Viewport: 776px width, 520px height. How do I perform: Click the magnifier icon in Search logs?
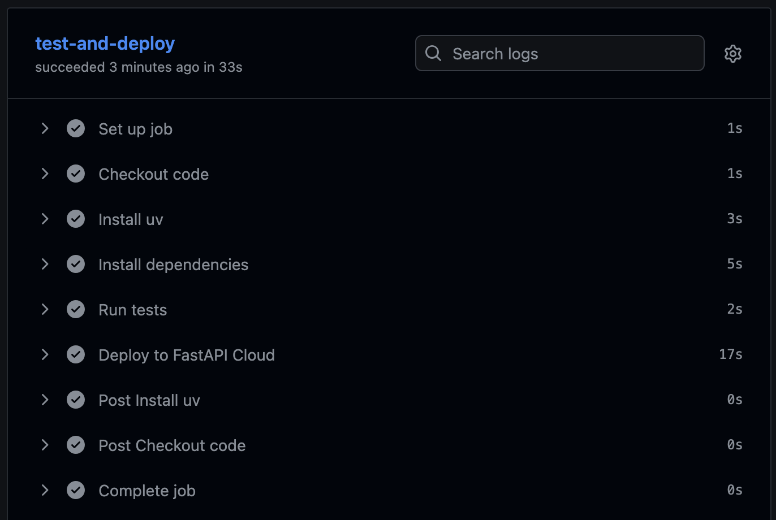[433, 54]
